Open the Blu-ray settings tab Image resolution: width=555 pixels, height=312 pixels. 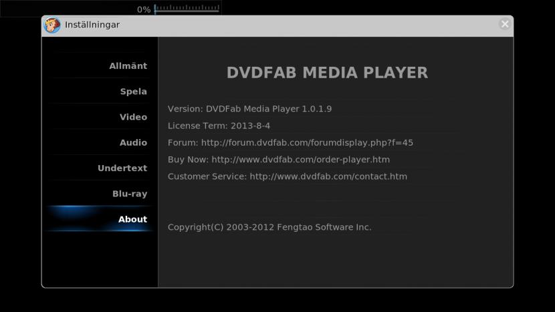pos(100,194)
